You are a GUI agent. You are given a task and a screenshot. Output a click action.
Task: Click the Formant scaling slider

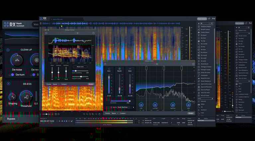[80, 76]
